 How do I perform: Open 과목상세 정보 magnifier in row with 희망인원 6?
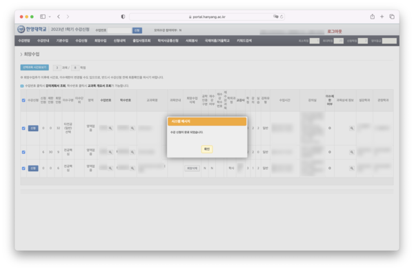point(352,168)
